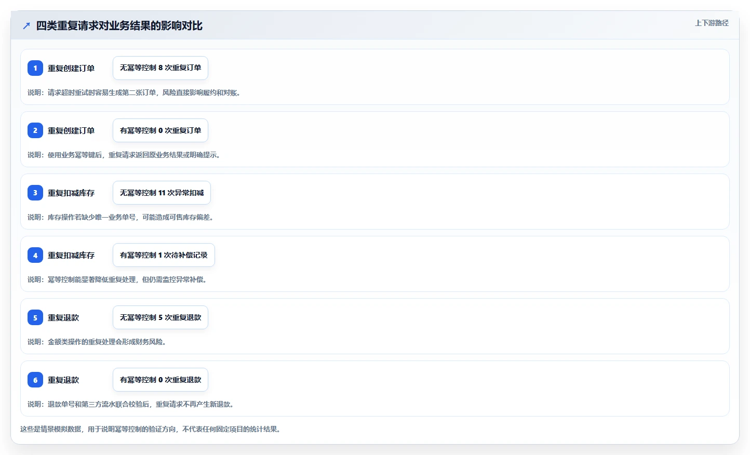This screenshot has width=750, height=455.
Task: Click the title 四类重复请求对业务结果的影响对比
Action: [x=119, y=25]
